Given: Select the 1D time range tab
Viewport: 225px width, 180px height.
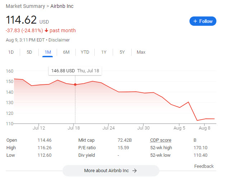Looking at the screenshot, I should tap(11, 52).
